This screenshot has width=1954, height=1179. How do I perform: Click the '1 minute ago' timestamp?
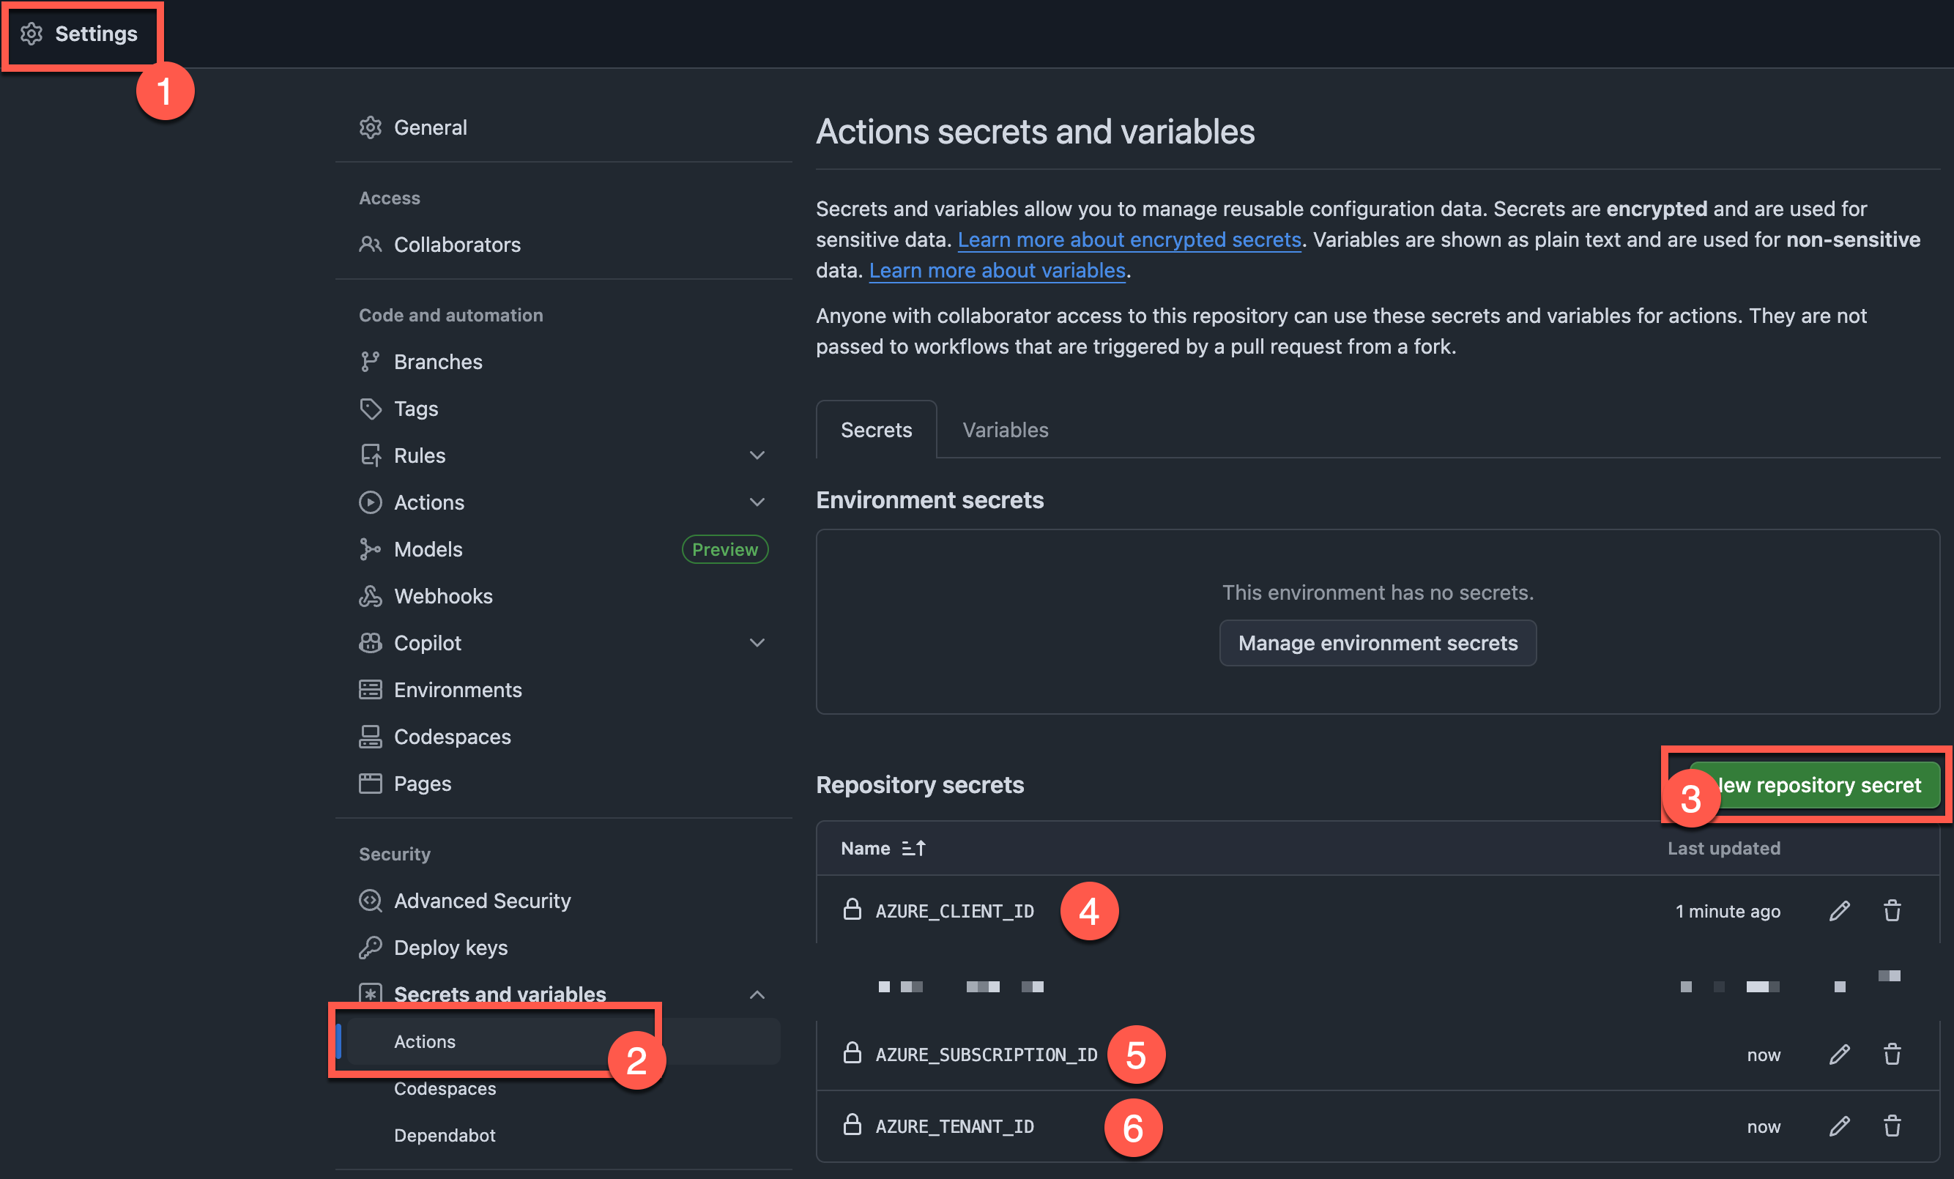(1727, 911)
